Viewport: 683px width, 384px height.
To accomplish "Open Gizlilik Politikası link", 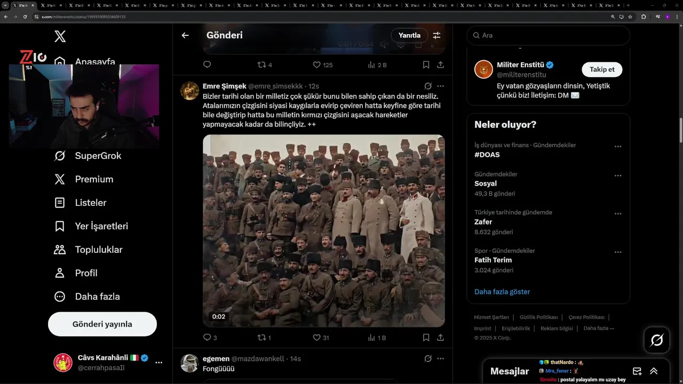I will [538, 317].
